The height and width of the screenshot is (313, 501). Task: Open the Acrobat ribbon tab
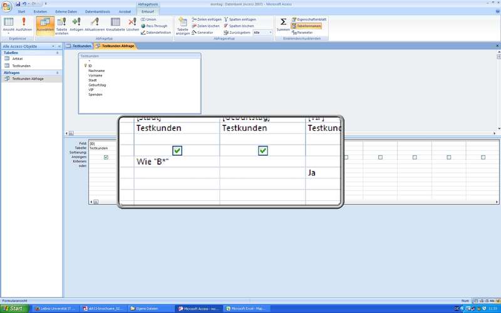pyautogui.click(x=125, y=12)
